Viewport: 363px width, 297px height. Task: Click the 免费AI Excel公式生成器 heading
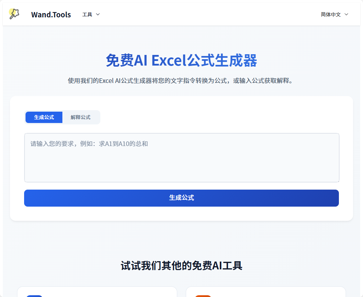pos(181,61)
